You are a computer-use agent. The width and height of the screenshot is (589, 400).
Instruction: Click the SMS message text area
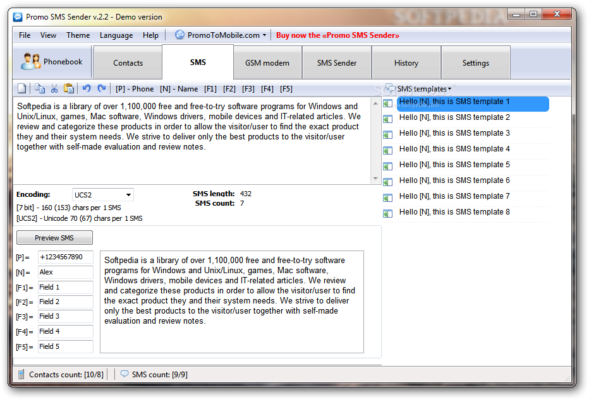click(192, 141)
